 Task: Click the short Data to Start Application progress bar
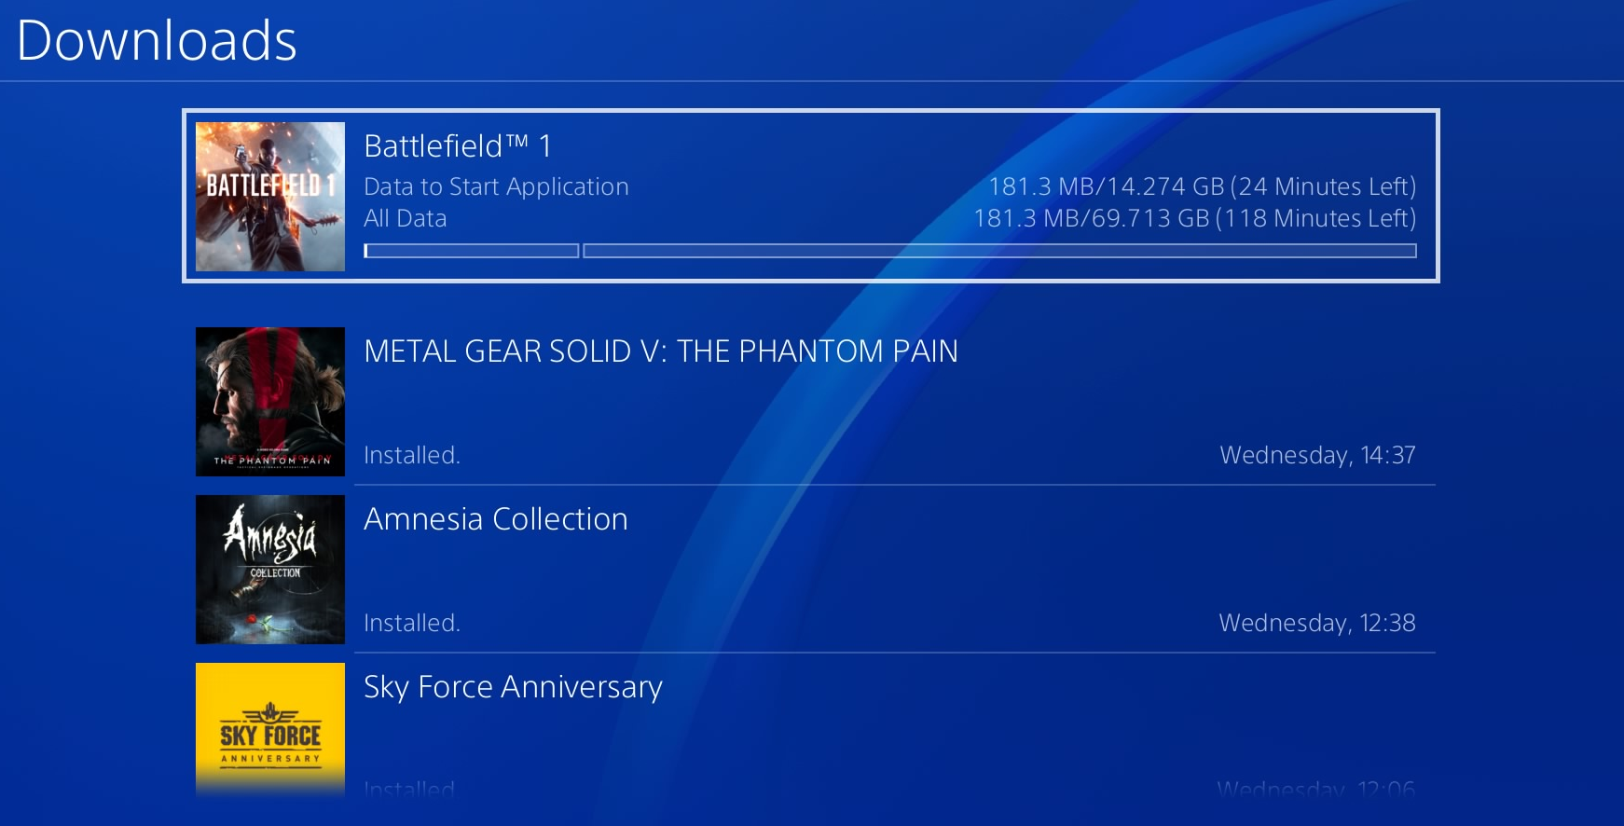[x=471, y=251]
